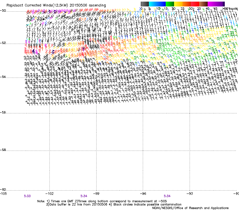Click the '-96' longitude axis label

143,194
